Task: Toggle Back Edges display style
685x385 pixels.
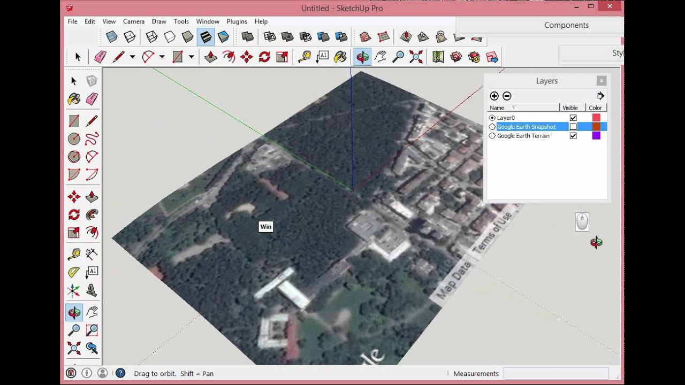Action: click(130, 37)
